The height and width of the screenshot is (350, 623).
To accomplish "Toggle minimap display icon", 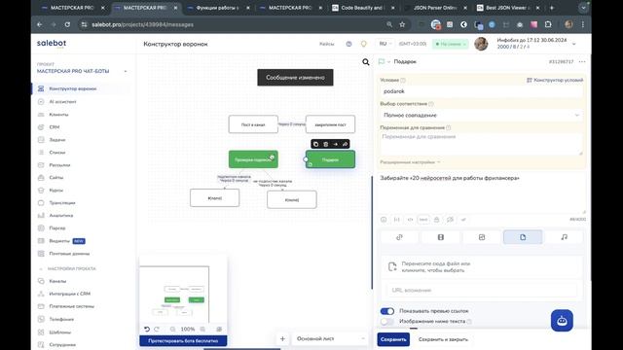I will coord(219,329).
